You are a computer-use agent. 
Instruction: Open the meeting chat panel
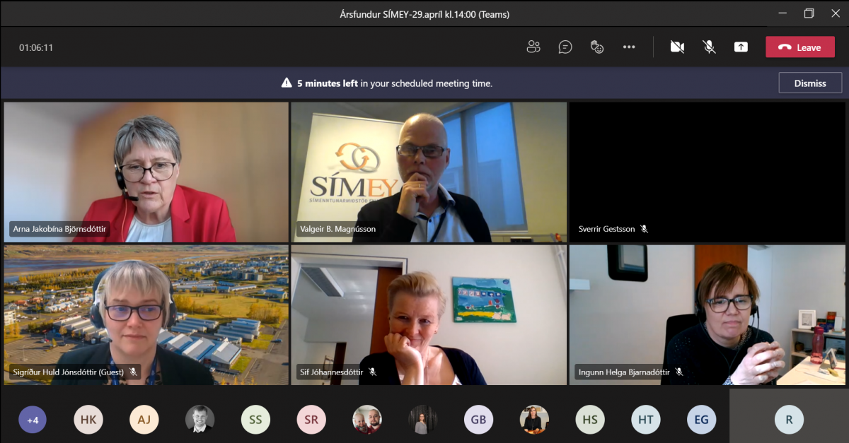(565, 47)
